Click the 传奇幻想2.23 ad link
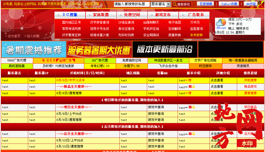265x152 pixels. 100,66
